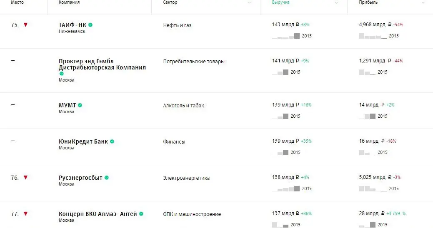Click red down arrow at rank 76

(x=26, y=178)
